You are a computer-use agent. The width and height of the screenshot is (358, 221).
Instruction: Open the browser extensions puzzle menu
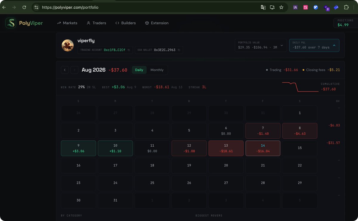[346, 7]
